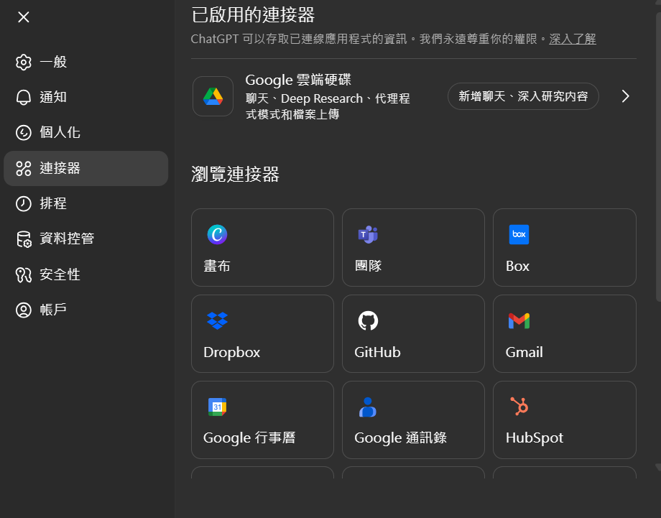Select the 團隊 connector icon
The height and width of the screenshot is (518, 661).
pyautogui.click(x=367, y=234)
